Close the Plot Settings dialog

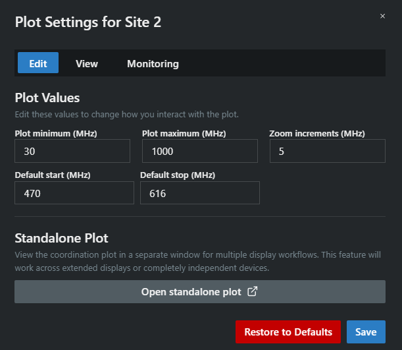(x=383, y=16)
